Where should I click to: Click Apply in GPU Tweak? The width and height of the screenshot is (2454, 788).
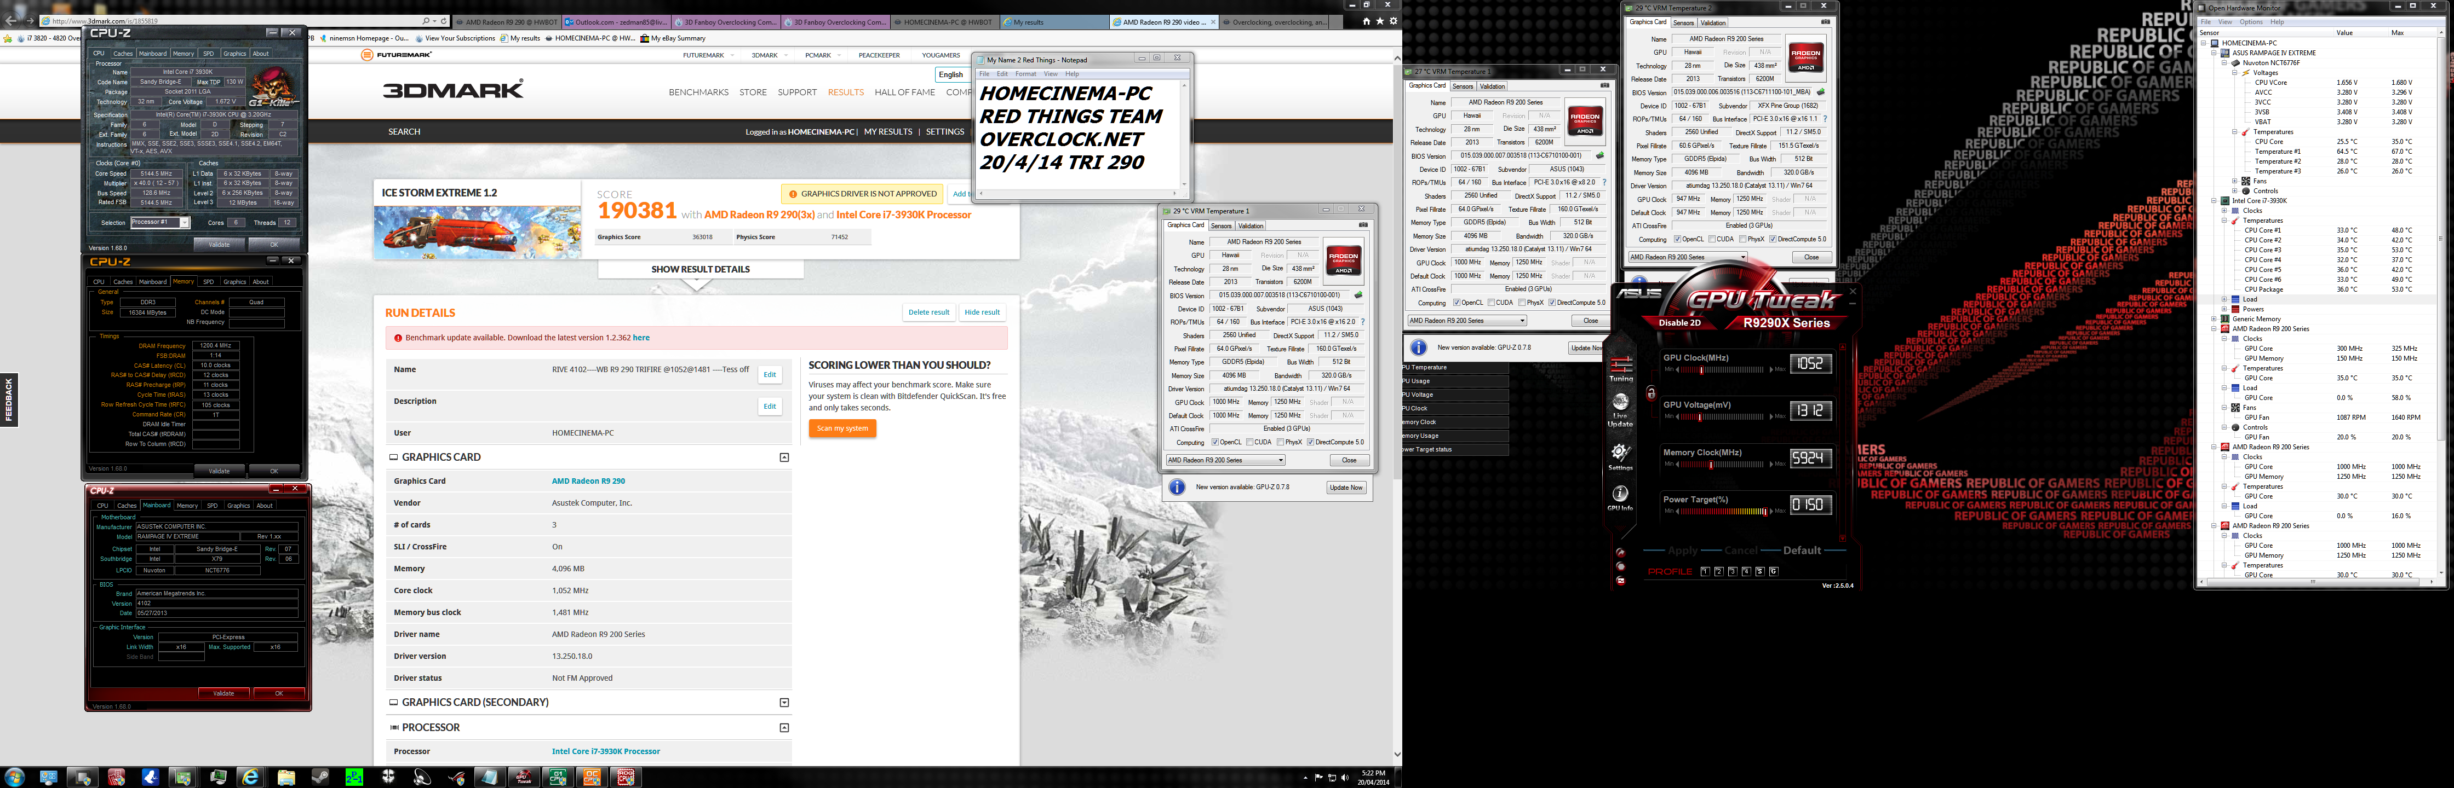[x=1683, y=550]
